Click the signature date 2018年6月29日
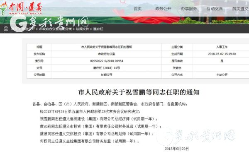249x154 pixels. pos(177,149)
